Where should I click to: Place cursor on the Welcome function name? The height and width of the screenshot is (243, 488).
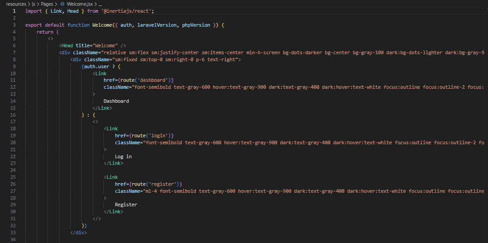[102, 25]
